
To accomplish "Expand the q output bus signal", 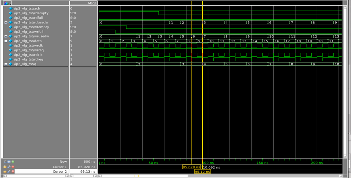I will coord(6,64).
